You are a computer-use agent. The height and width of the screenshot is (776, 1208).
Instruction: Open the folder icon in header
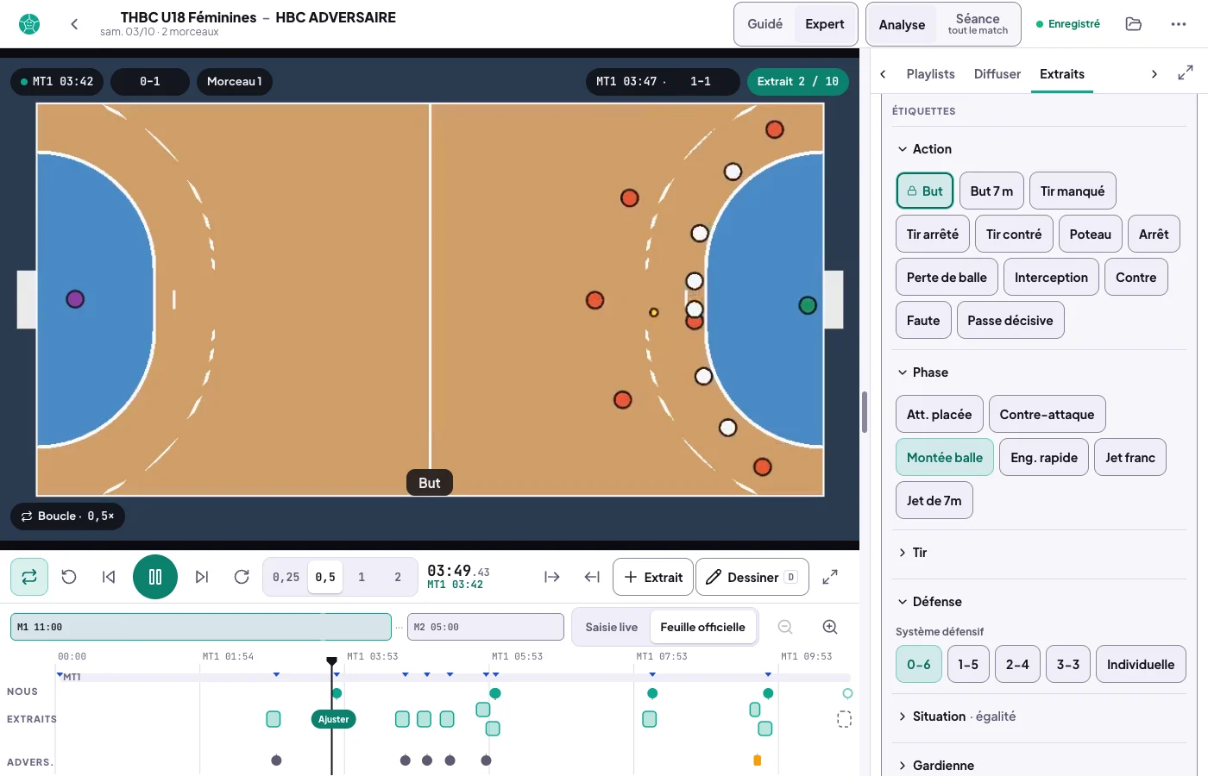click(x=1134, y=24)
